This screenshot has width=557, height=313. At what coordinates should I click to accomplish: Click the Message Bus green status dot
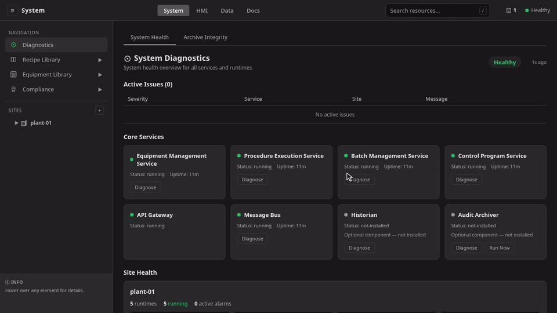click(238, 214)
